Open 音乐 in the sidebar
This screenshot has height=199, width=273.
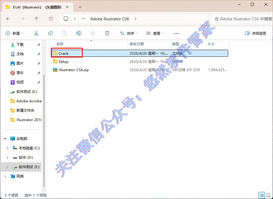click(20, 73)
